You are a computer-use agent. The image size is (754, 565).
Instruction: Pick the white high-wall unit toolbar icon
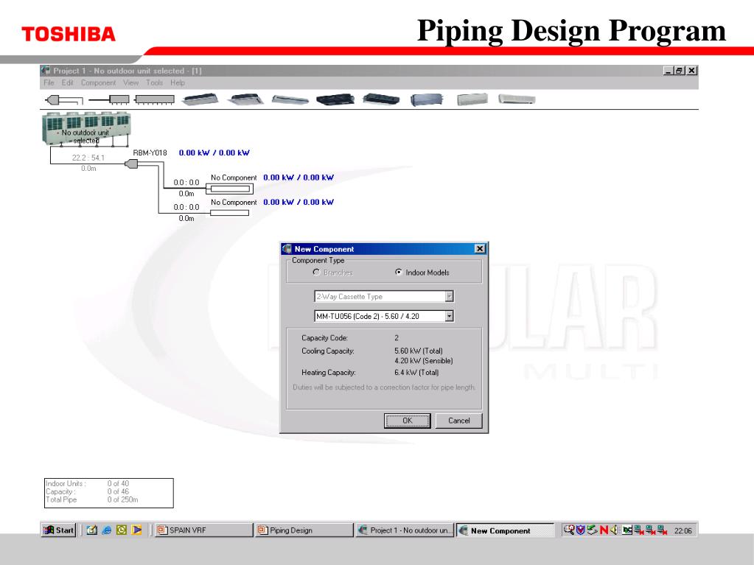coord(517,99)
